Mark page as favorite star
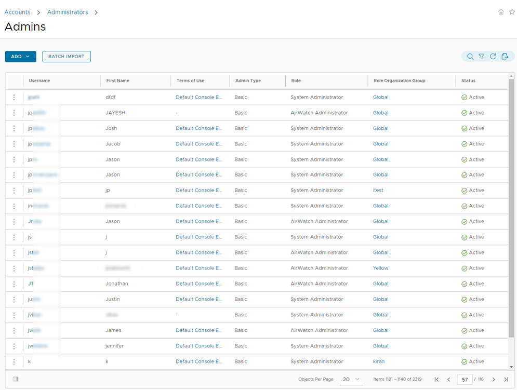 [512, 12]
